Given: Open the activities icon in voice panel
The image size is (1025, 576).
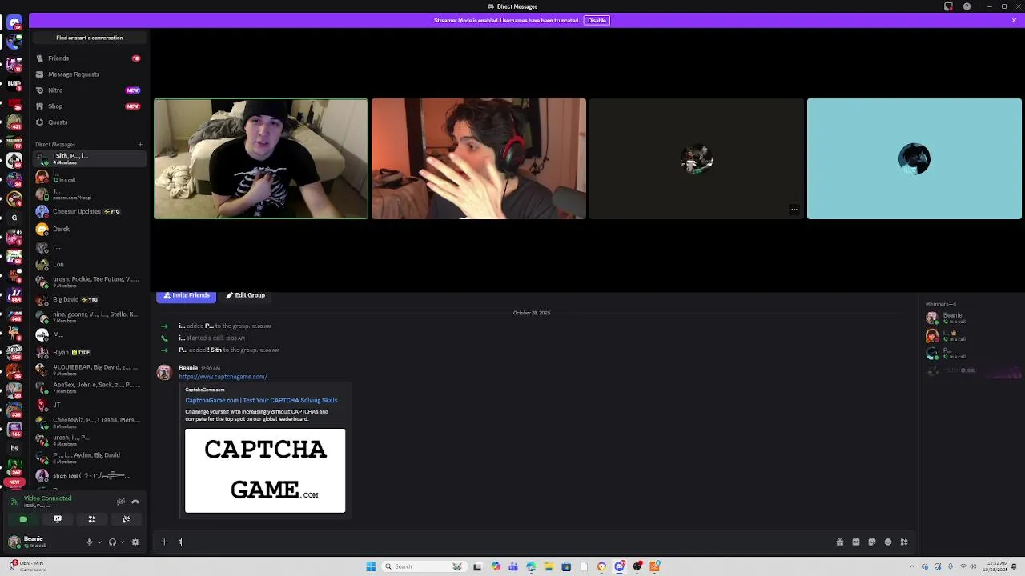Looking at the screenshot, I should (92, 519).
